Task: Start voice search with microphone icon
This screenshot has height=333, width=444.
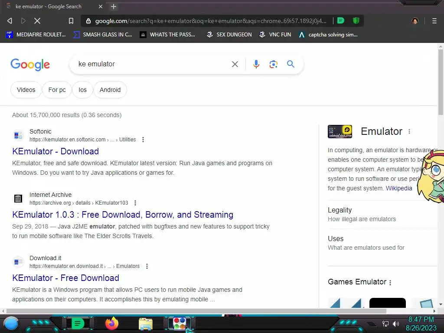Action: (x=256, y=64)
